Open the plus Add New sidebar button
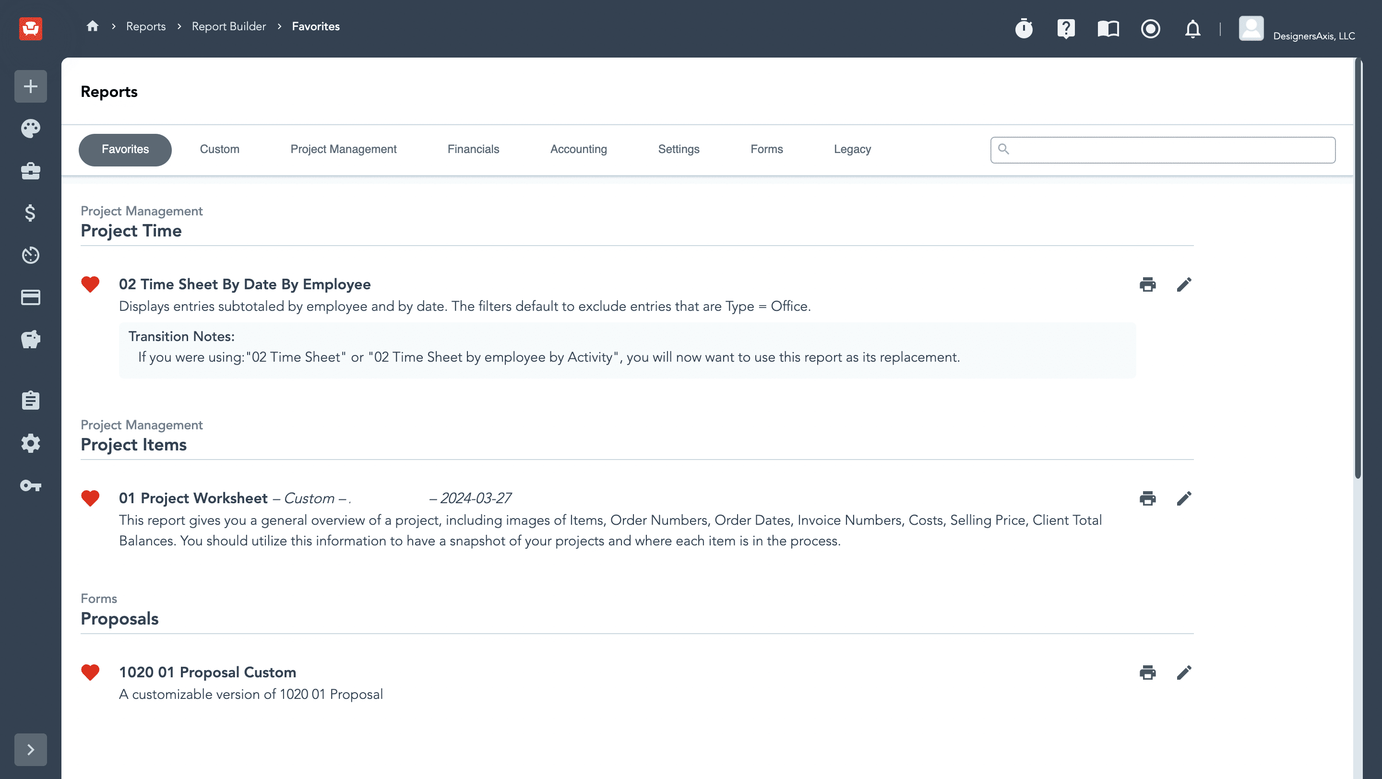The image size is (1382, 779). point(31,86)
